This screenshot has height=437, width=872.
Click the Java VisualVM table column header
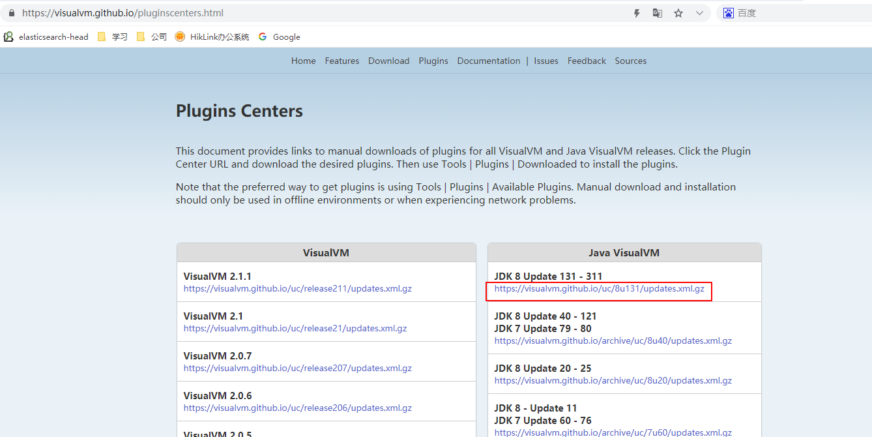(624, 252)
